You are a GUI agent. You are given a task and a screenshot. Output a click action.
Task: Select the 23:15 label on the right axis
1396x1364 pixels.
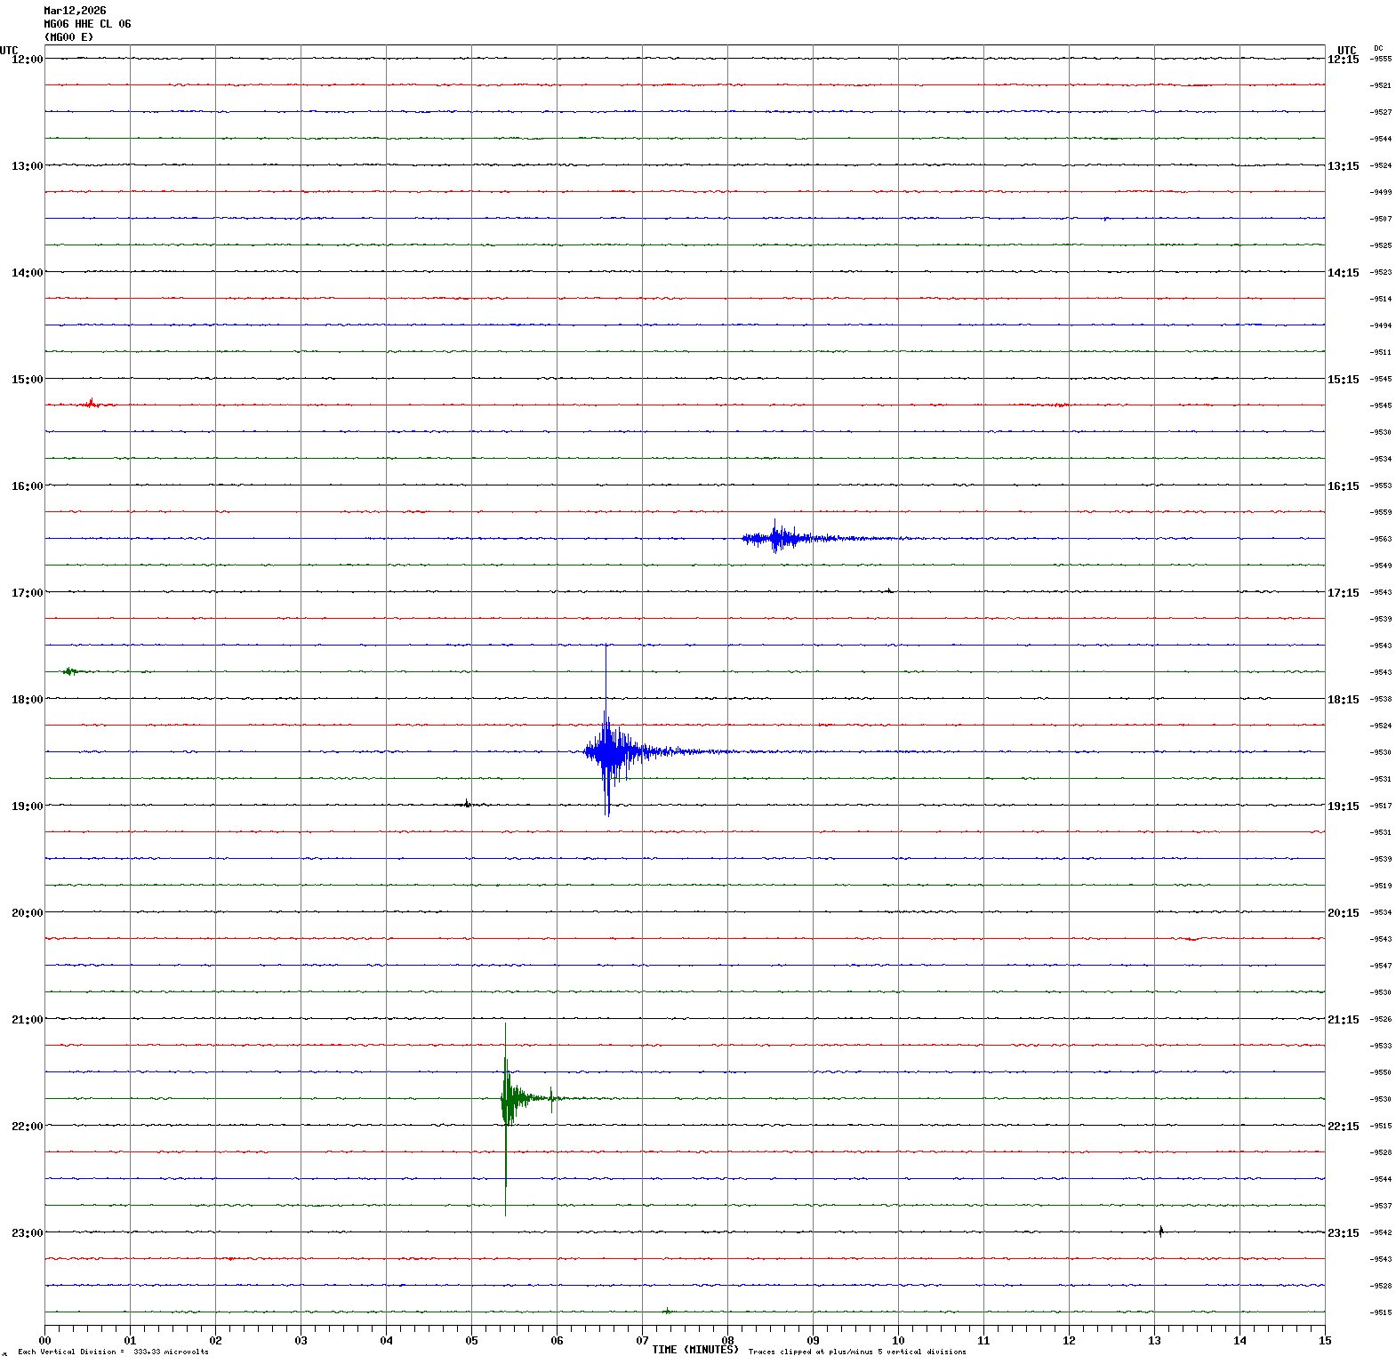pos(1343,1233)
